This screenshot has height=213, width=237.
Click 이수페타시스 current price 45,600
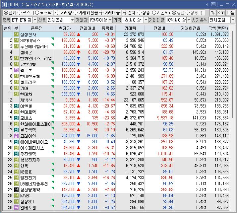coord(69,148)
